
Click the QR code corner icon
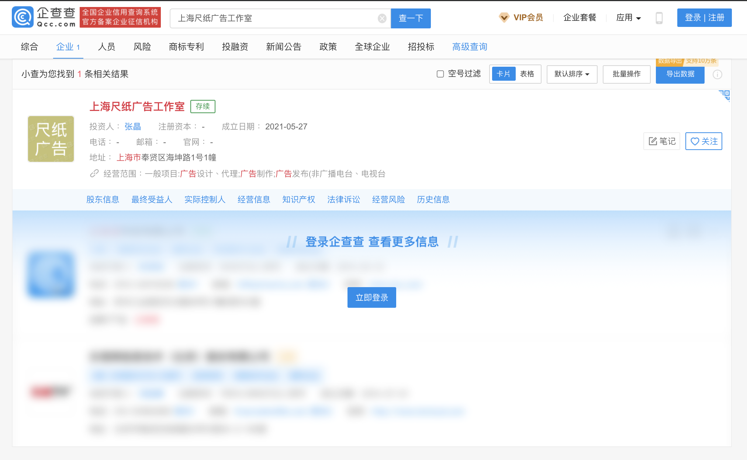(x=725, y=95)
